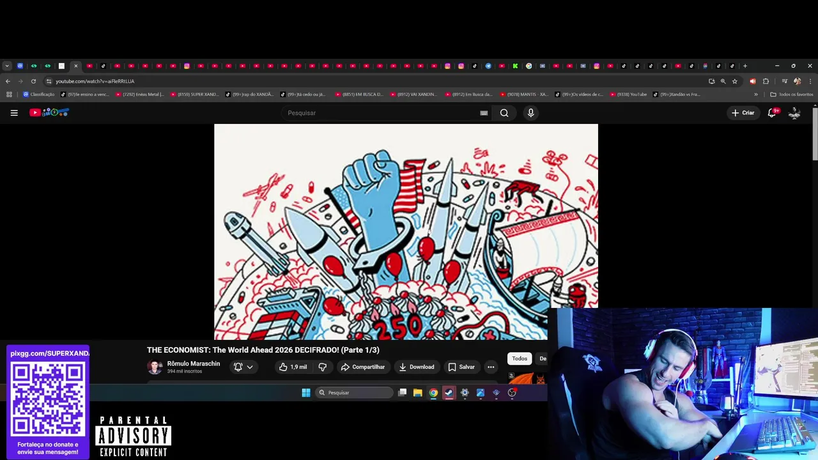The height and width of the screenshot is (460, 818).
Task: Open Steam from the taskbar
Action: click(449, 393)
